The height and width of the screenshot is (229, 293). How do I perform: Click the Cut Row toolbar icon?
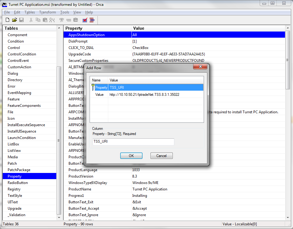pyautogui.click(x=61, y=20)
